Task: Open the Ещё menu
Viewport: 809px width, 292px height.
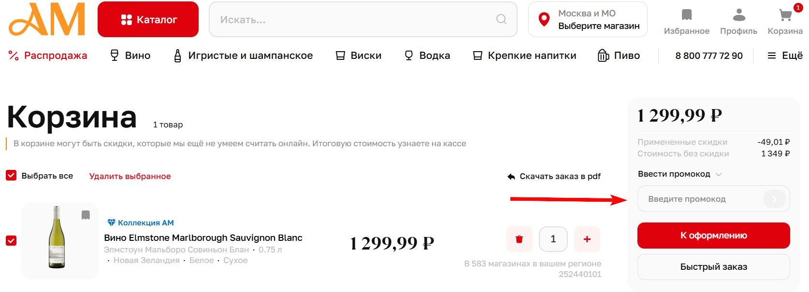Action: pyautogui.click(x=785, y=56)
